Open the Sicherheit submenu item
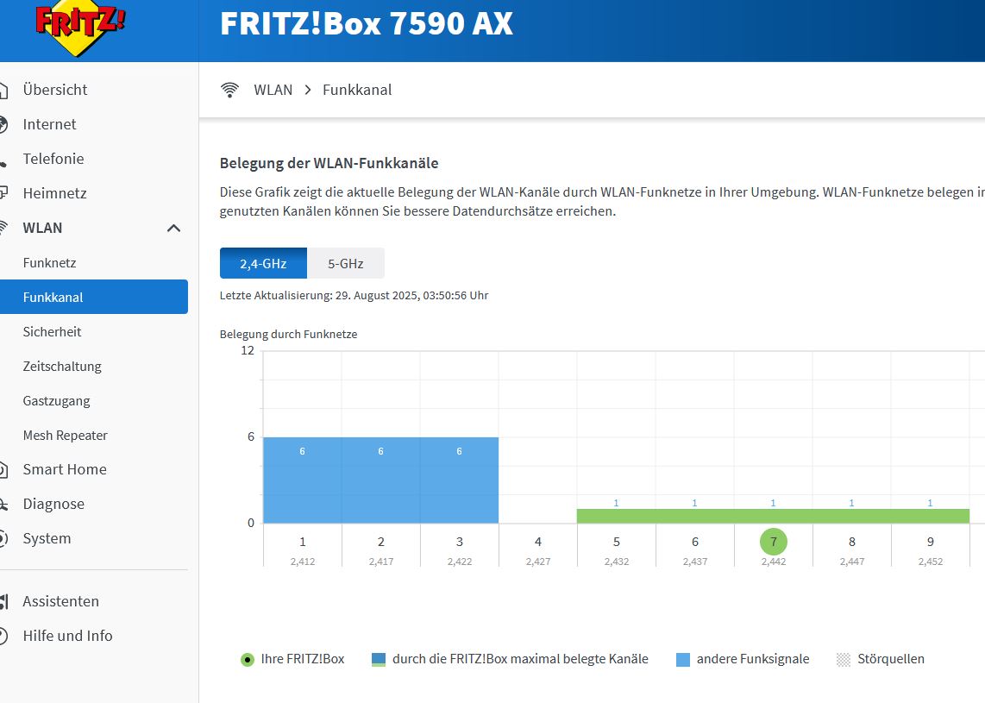The image size is (985, 703). tap(52, 332)
